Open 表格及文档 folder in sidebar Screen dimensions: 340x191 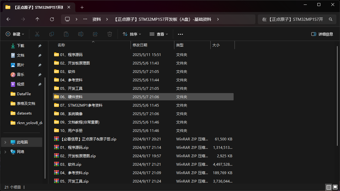click(23, 104)
